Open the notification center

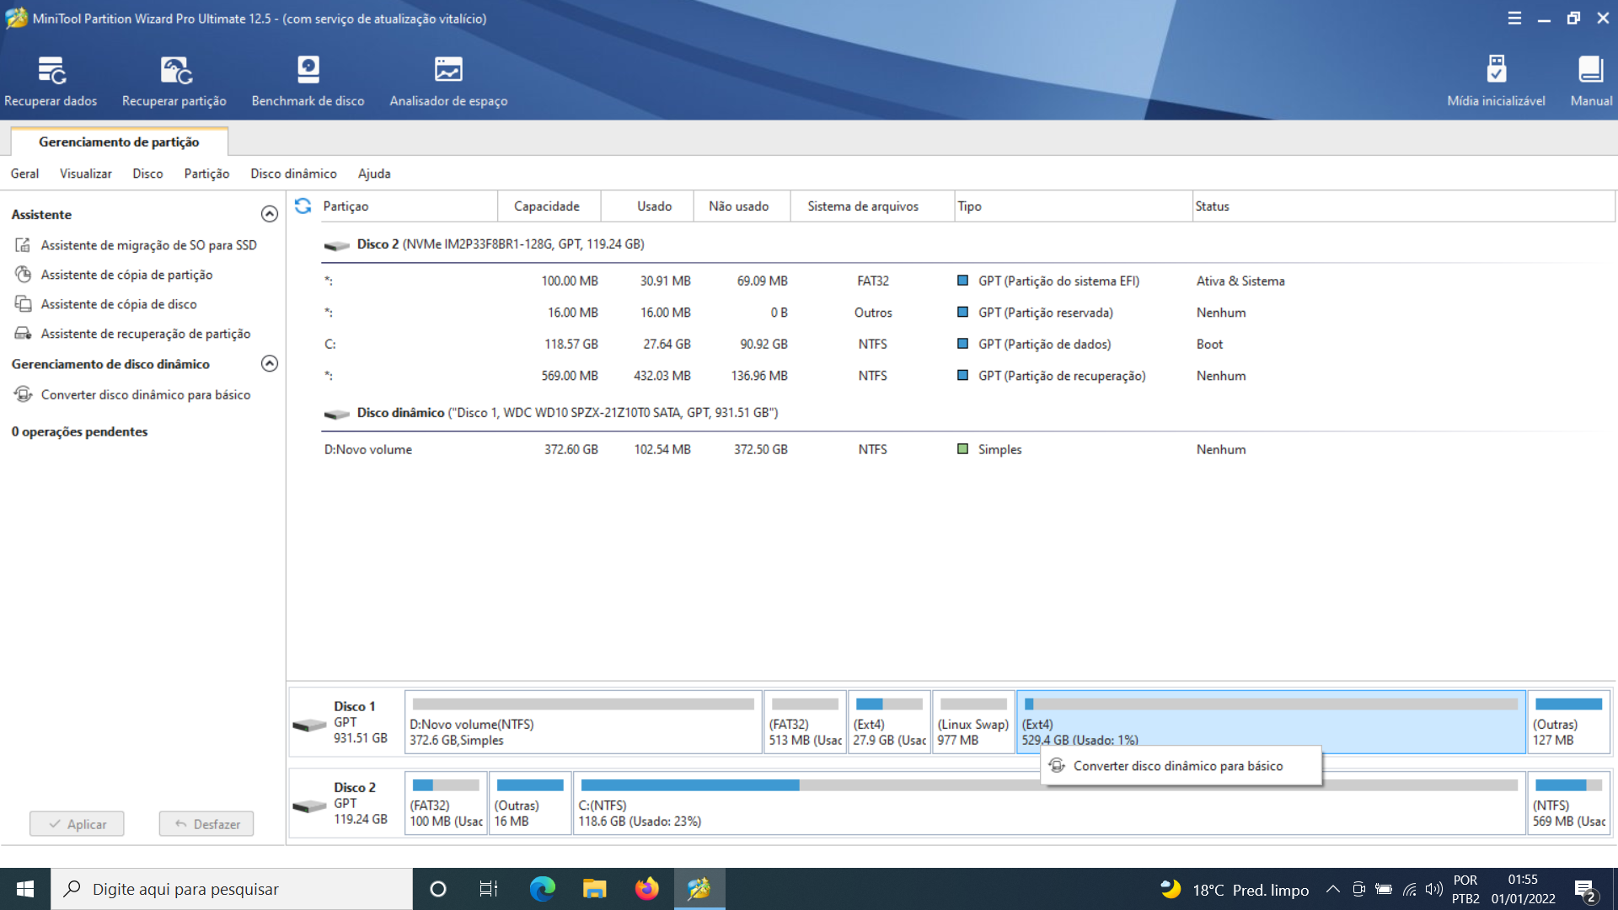tap(1584, 890)
